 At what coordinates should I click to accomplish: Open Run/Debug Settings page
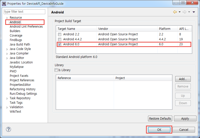23,94
